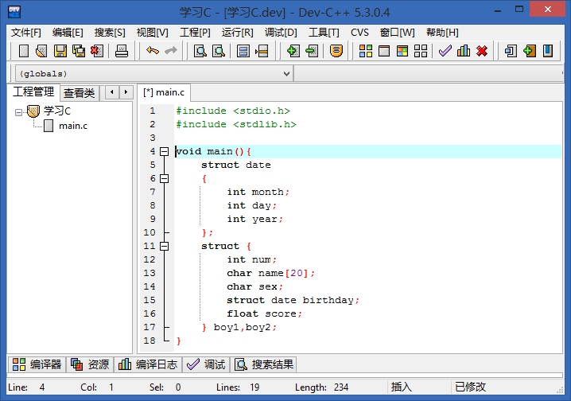Click the Save All icon

click(x=79, y=51)
